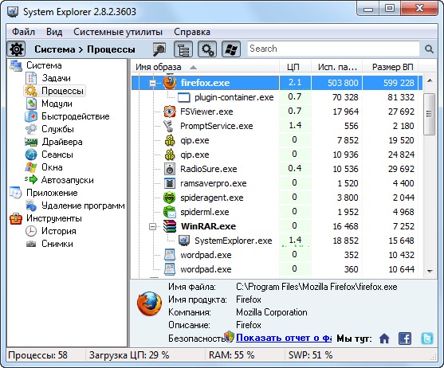Select qip.exe row with 7 852 memory
444x368 pixels.
tap(277, 140)
